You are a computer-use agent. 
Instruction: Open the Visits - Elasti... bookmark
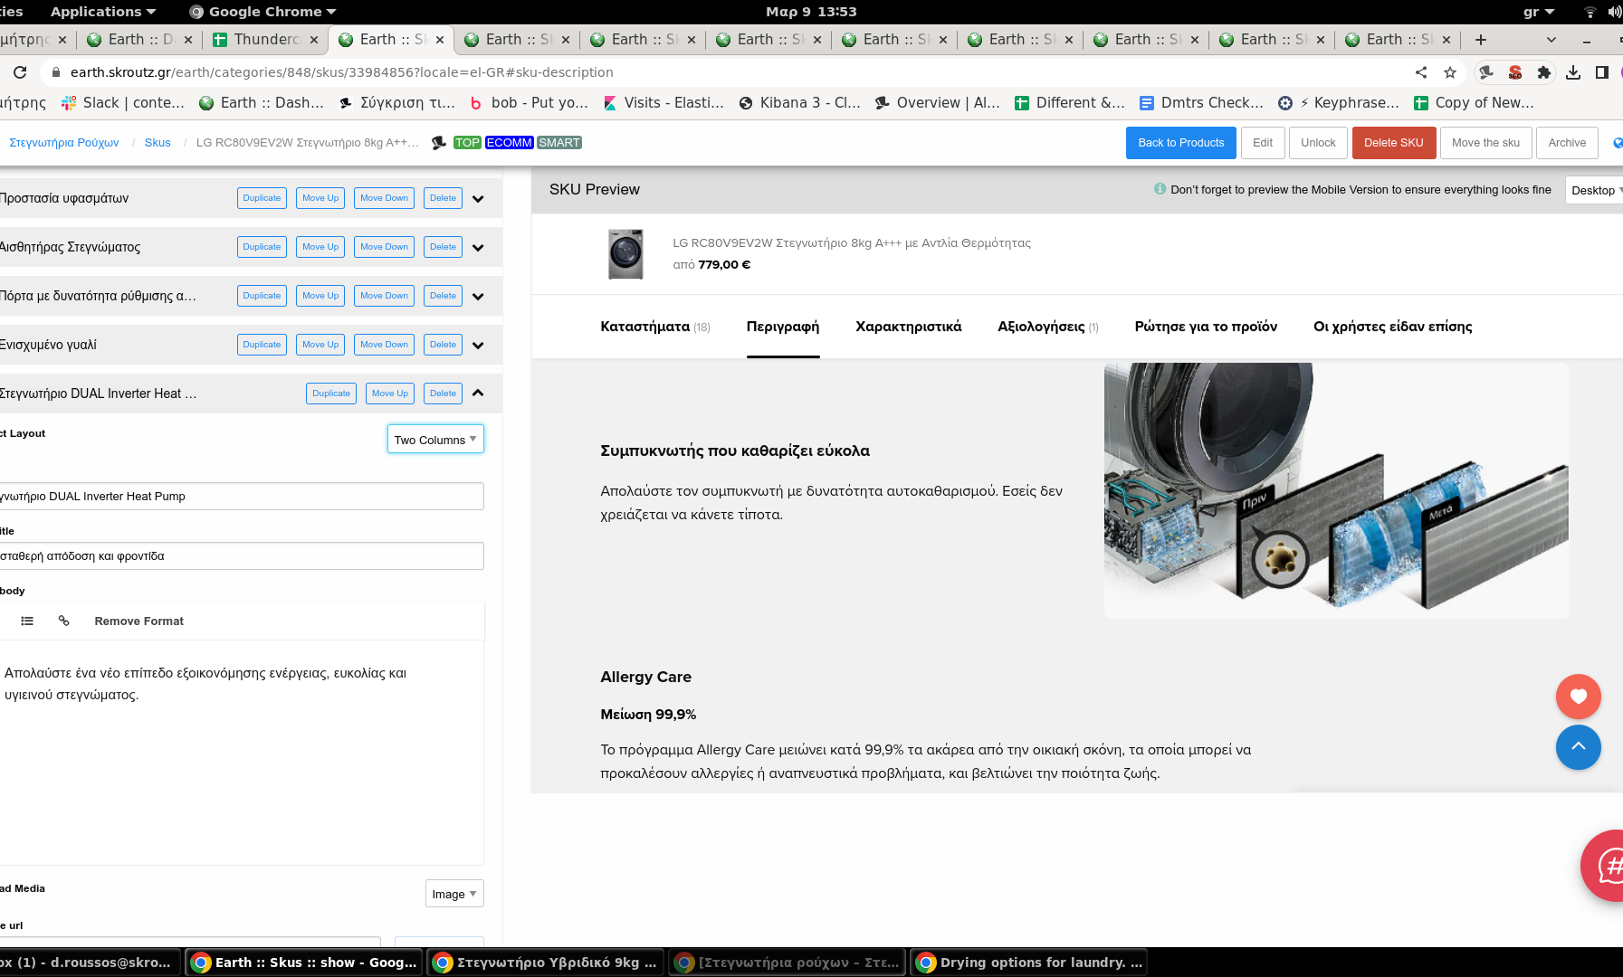point(664,103)
